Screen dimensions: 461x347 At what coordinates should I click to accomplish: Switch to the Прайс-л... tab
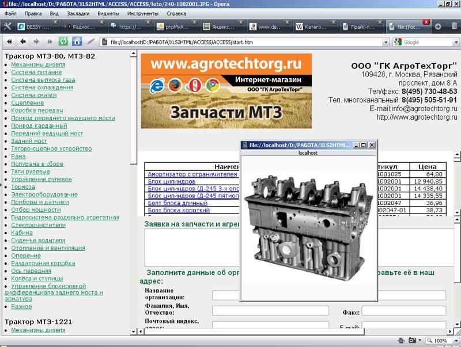(x=362, y=26)
